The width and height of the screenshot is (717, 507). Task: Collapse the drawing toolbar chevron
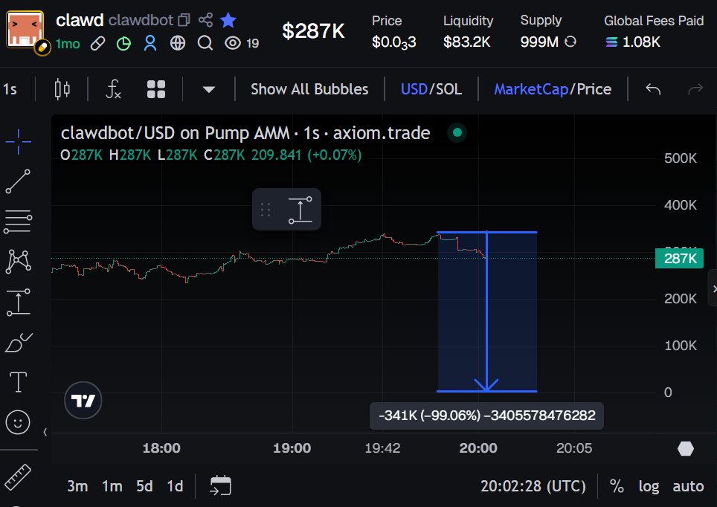coord(45,432)
